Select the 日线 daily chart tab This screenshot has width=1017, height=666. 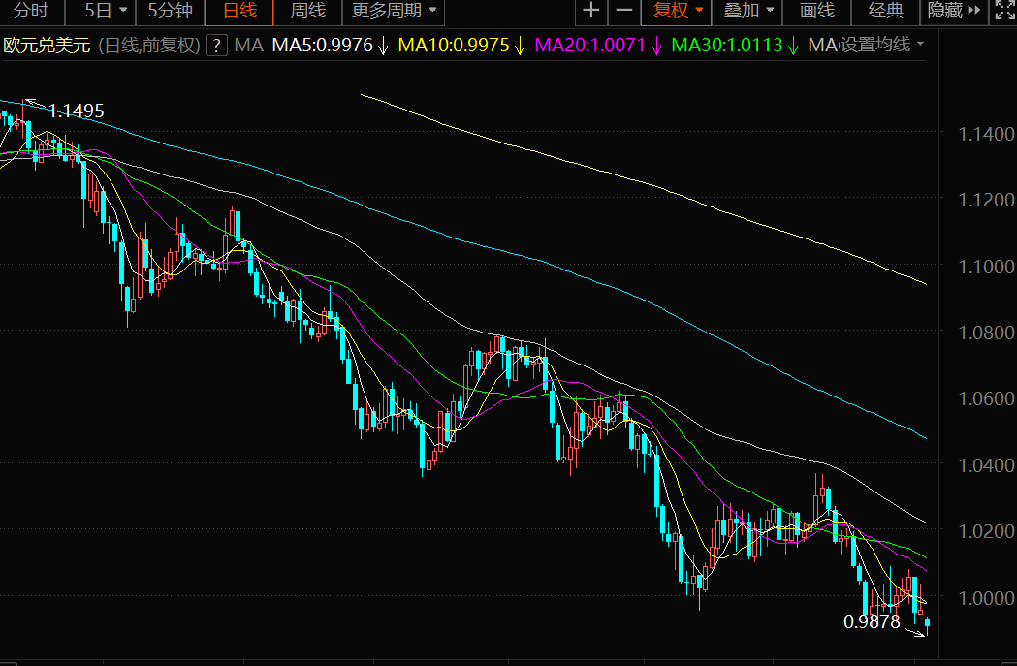[x=239, y=12]
